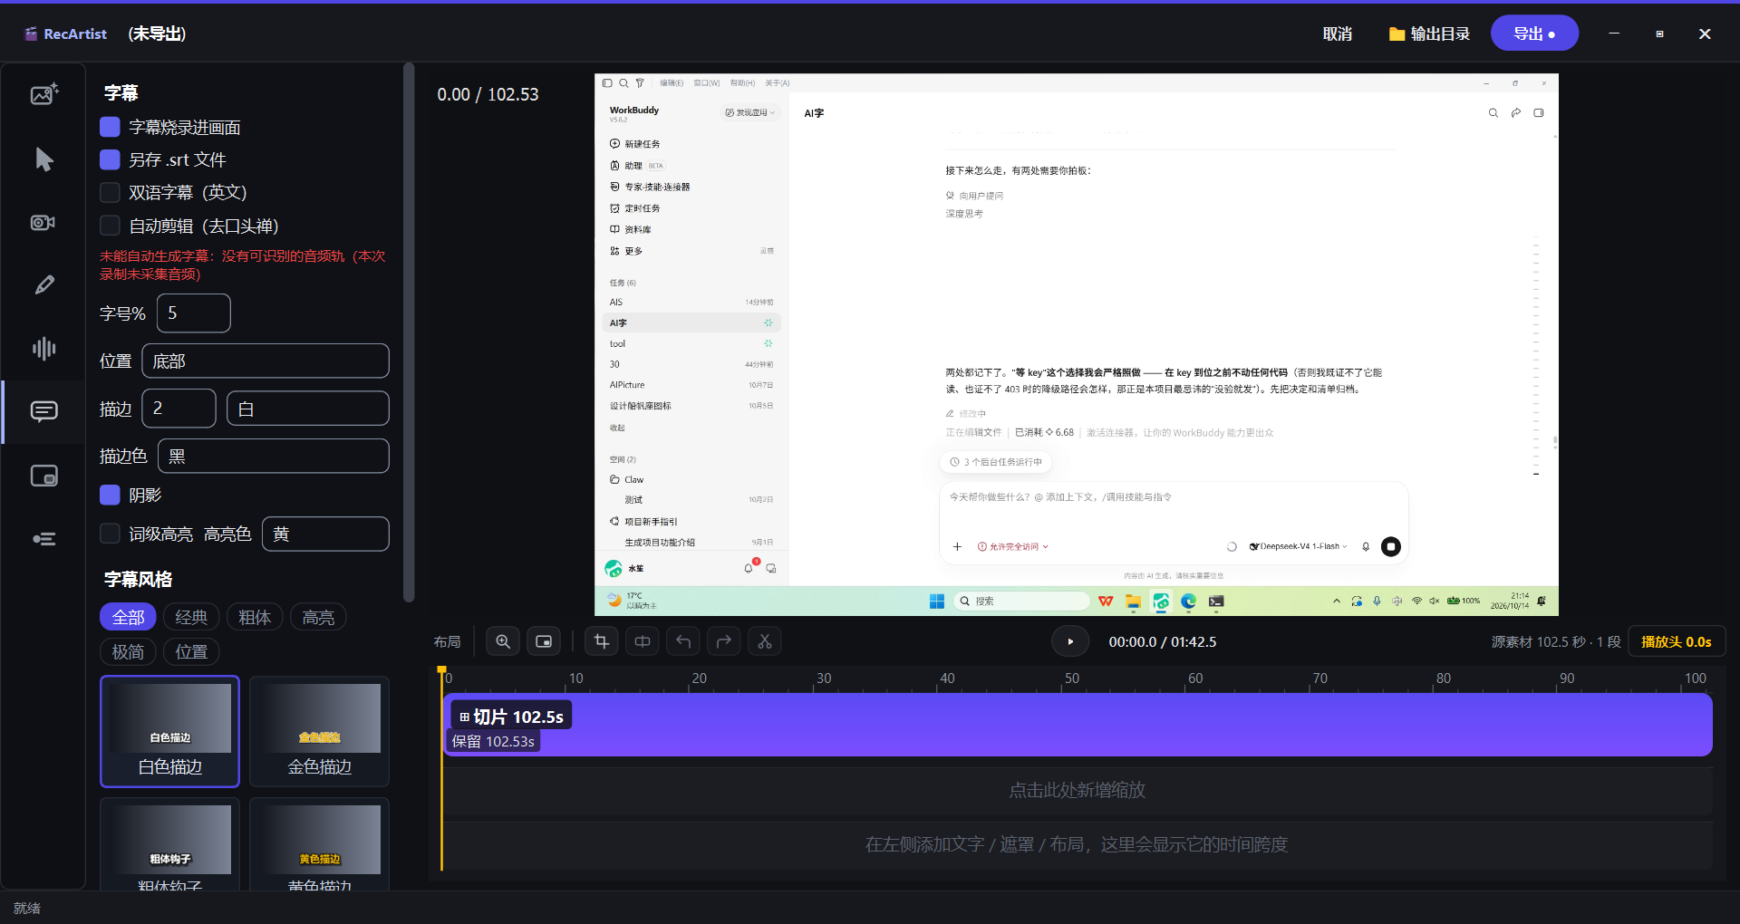The height and width of the screenshot is (924, 1740).
Task: Open the cursor effects sidebar panel
Action: [x=43, y=159]
